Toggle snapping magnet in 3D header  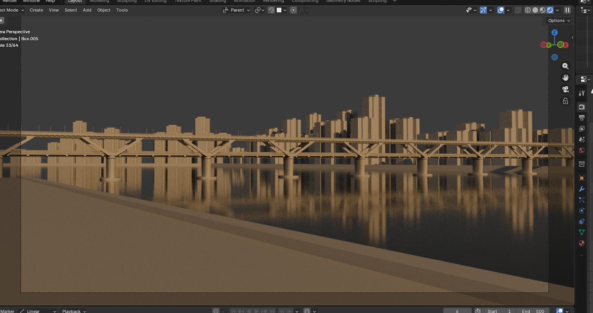(271, 10)
